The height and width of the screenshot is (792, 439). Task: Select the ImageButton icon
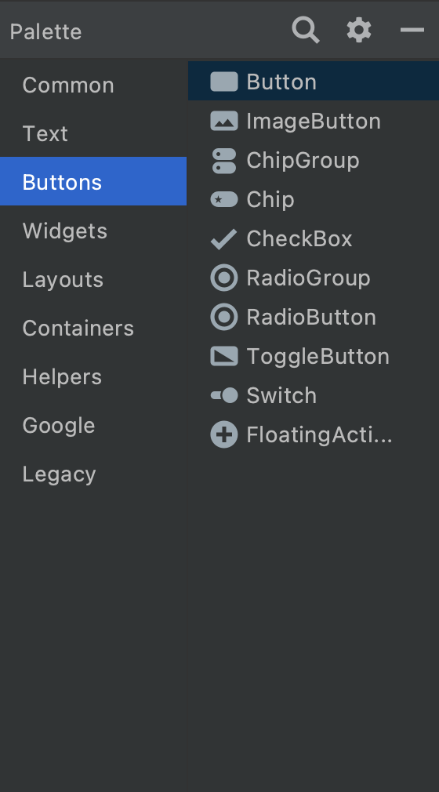(x=223, y=122)
